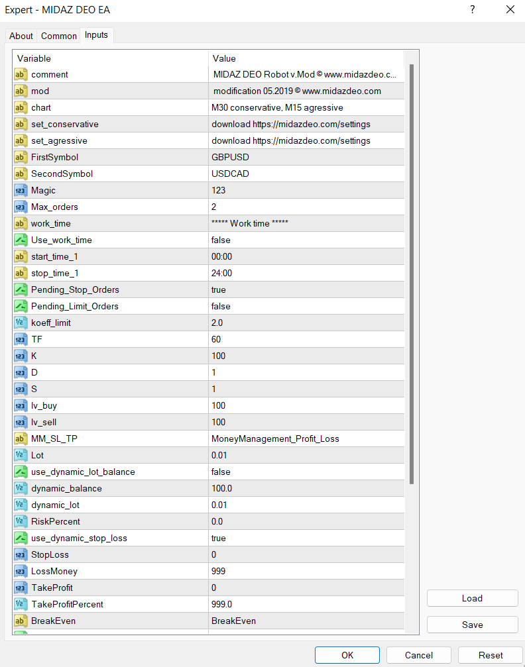Open the About tab
The image size is (525, 667).
point(21,36)
